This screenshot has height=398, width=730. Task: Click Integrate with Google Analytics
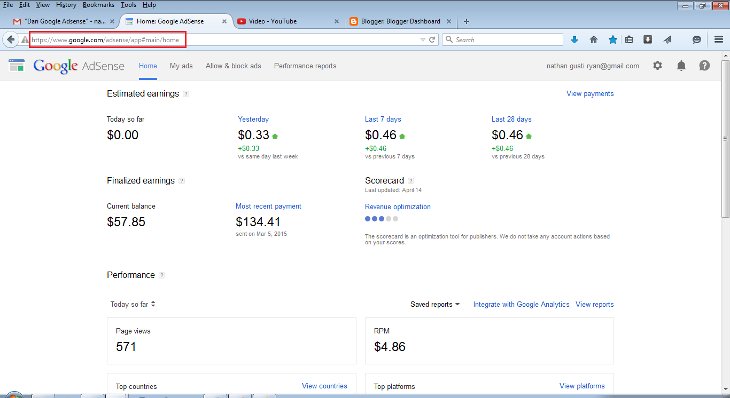point(522,305)
